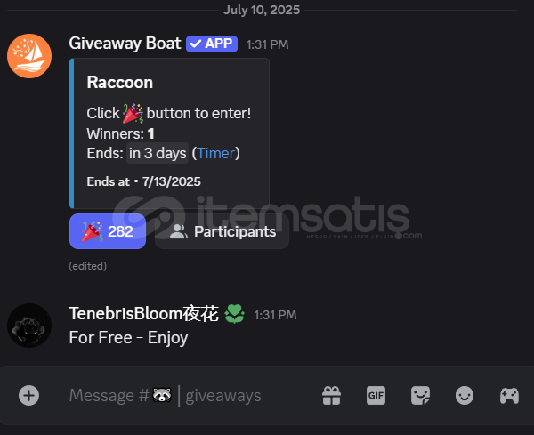The image size is (534, 435).
Task: Click the Giveaway Boat username
Action: click(x=125, y=44)
